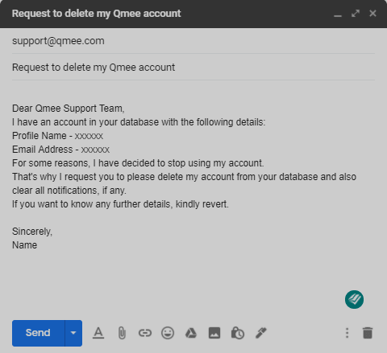Open formatting options text icon
The width and height of the screenshot is (387, 353).
(x=98, y=333)
